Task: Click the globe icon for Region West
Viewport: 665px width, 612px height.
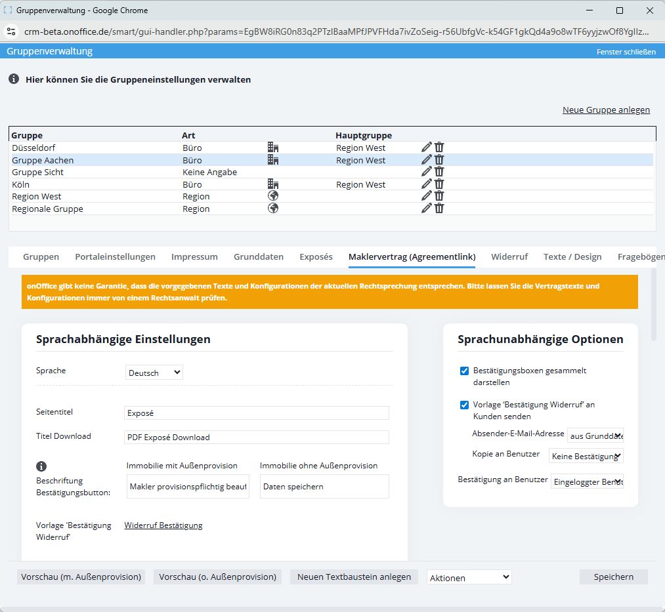Action: pos(273,195)
